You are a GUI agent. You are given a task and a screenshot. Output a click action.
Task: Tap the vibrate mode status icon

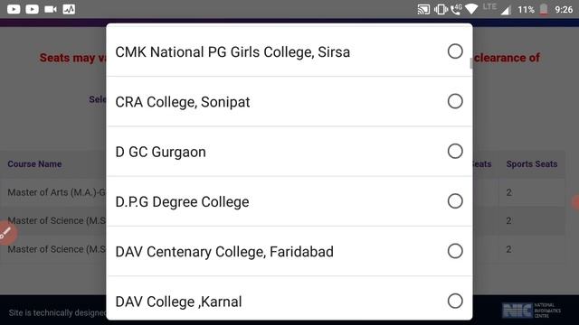[441, 9]
